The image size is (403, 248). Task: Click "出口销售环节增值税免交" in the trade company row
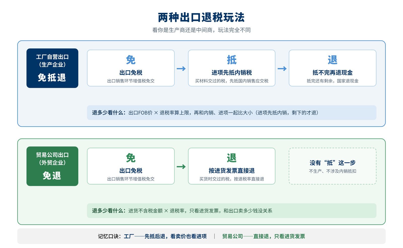(131, 179)
